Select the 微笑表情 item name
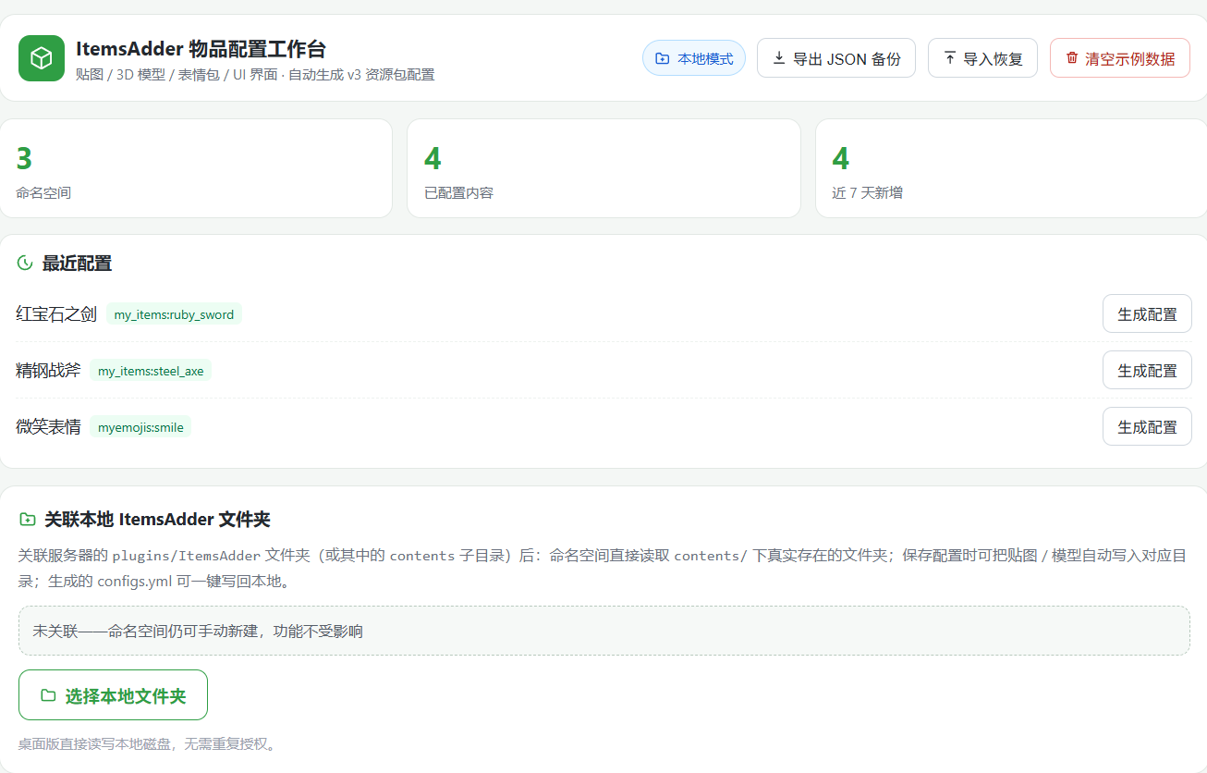 (49, 427)
